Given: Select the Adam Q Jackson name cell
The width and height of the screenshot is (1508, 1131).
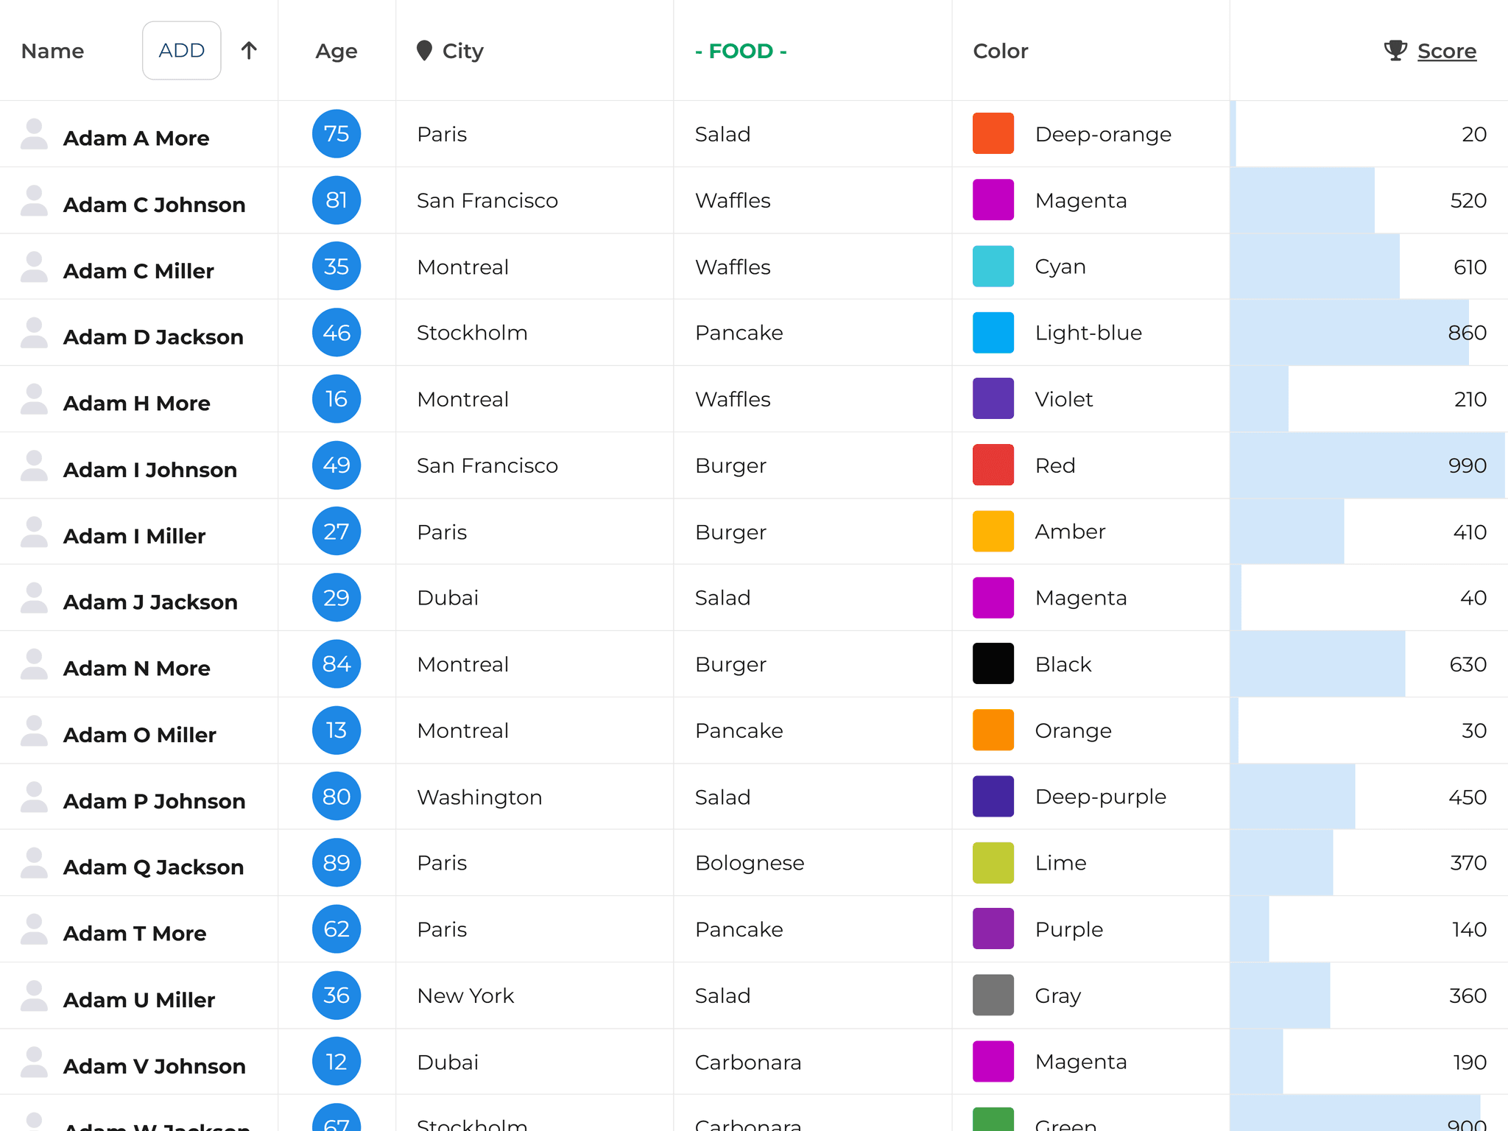Looking at the screenshot, I should click(153, 867).
